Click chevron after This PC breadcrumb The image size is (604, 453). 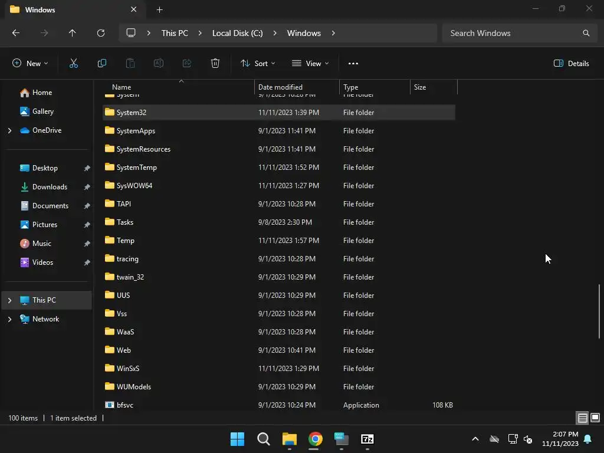(x=200, y=33)
